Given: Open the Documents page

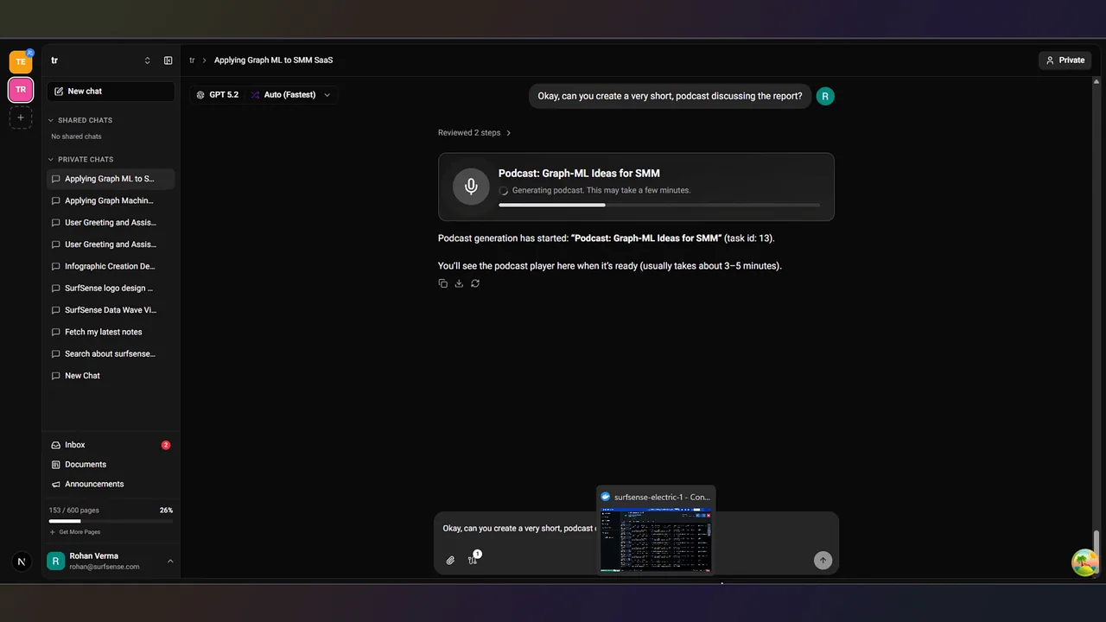Looking at the screenshot, I should [111, 464].
